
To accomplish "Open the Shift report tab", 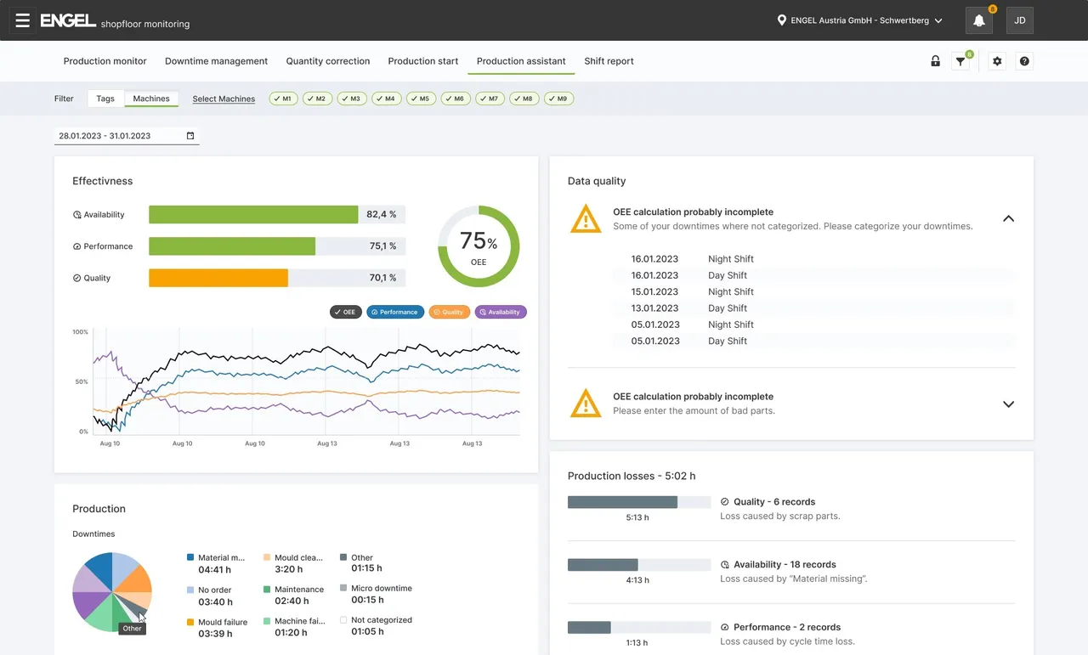I will click(609, 61).
